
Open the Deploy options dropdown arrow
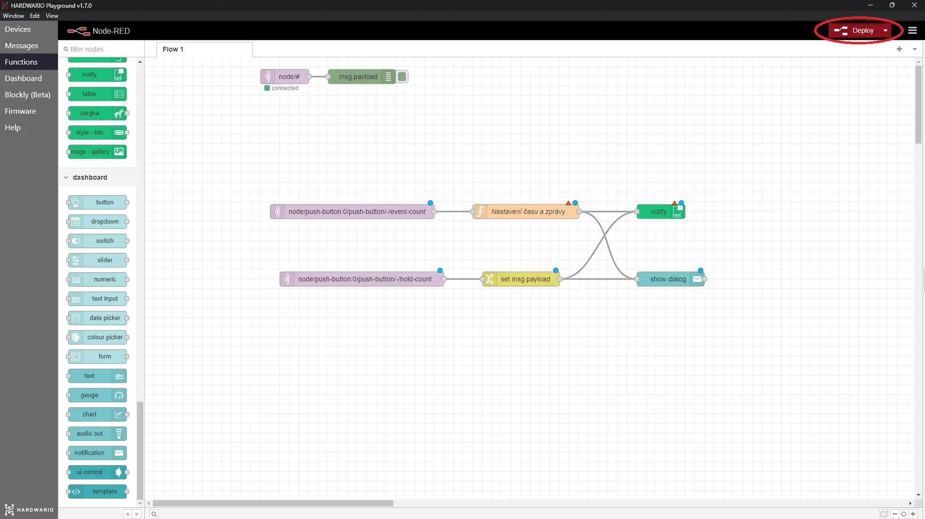click(x=885, y=30)
